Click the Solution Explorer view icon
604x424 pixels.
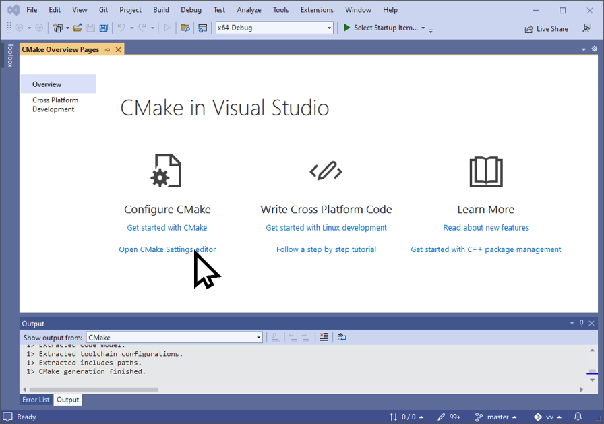[203, 28]
